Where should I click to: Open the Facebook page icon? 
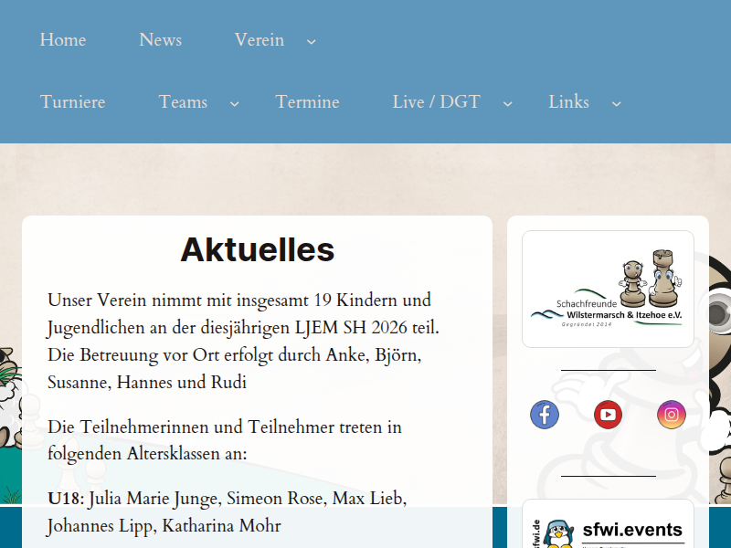point(545,415)
